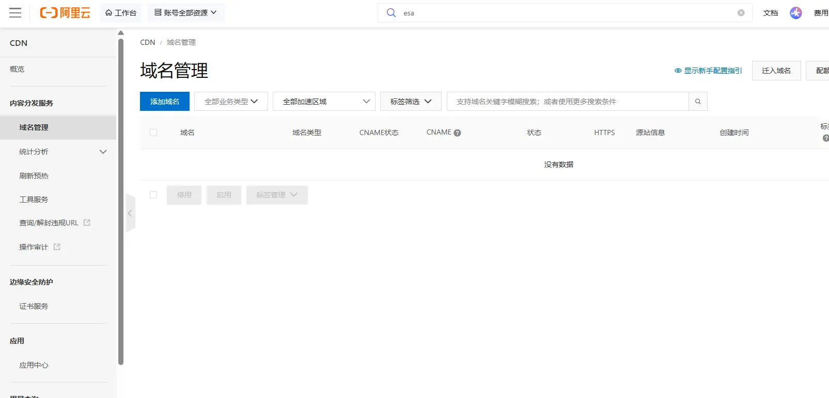The image size is (829, 398).
Task: Open the hamburger menu icon
Action: point(15,13)
